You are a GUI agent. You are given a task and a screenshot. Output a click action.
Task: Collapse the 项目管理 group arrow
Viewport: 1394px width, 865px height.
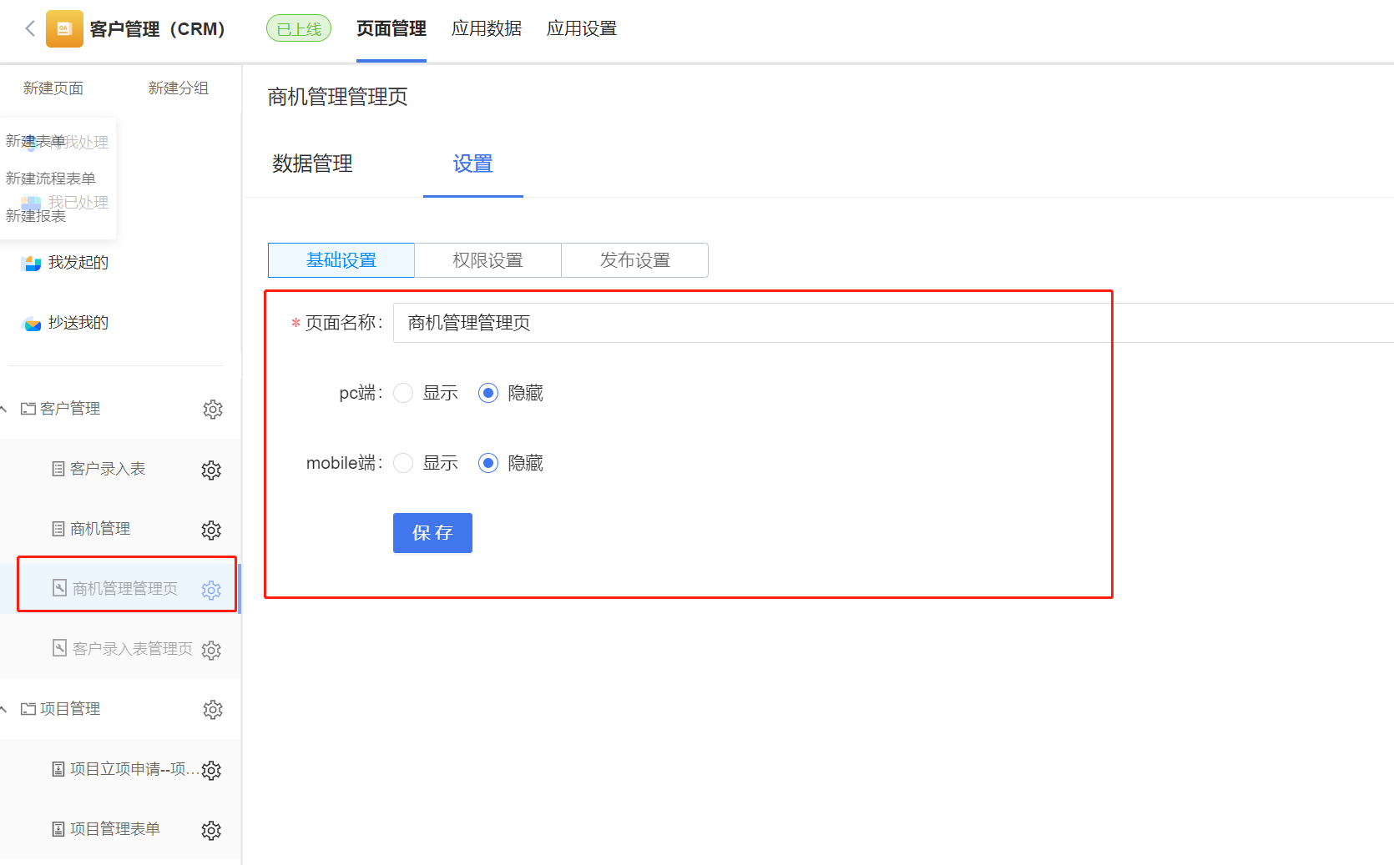point(4,709)
